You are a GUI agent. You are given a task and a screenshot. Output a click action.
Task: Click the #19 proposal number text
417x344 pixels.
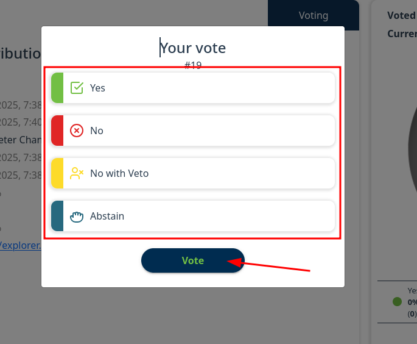pos(193,65)
